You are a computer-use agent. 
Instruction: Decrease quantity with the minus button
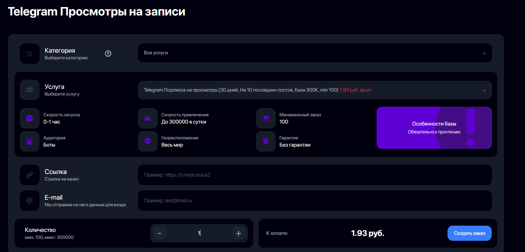click(160, 233)
